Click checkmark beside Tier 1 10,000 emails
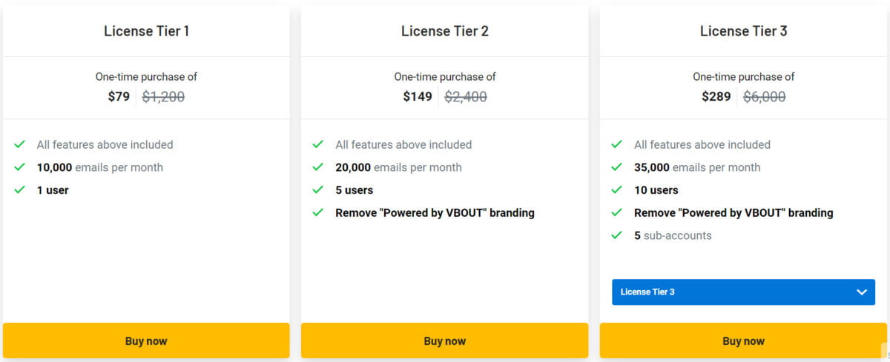Screen dimensions: 890x362 coord(20,167)
